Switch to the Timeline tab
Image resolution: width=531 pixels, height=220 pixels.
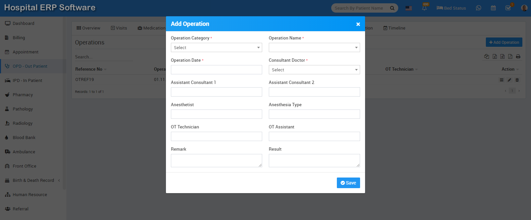pyautogui.click(x=394, y=28)
